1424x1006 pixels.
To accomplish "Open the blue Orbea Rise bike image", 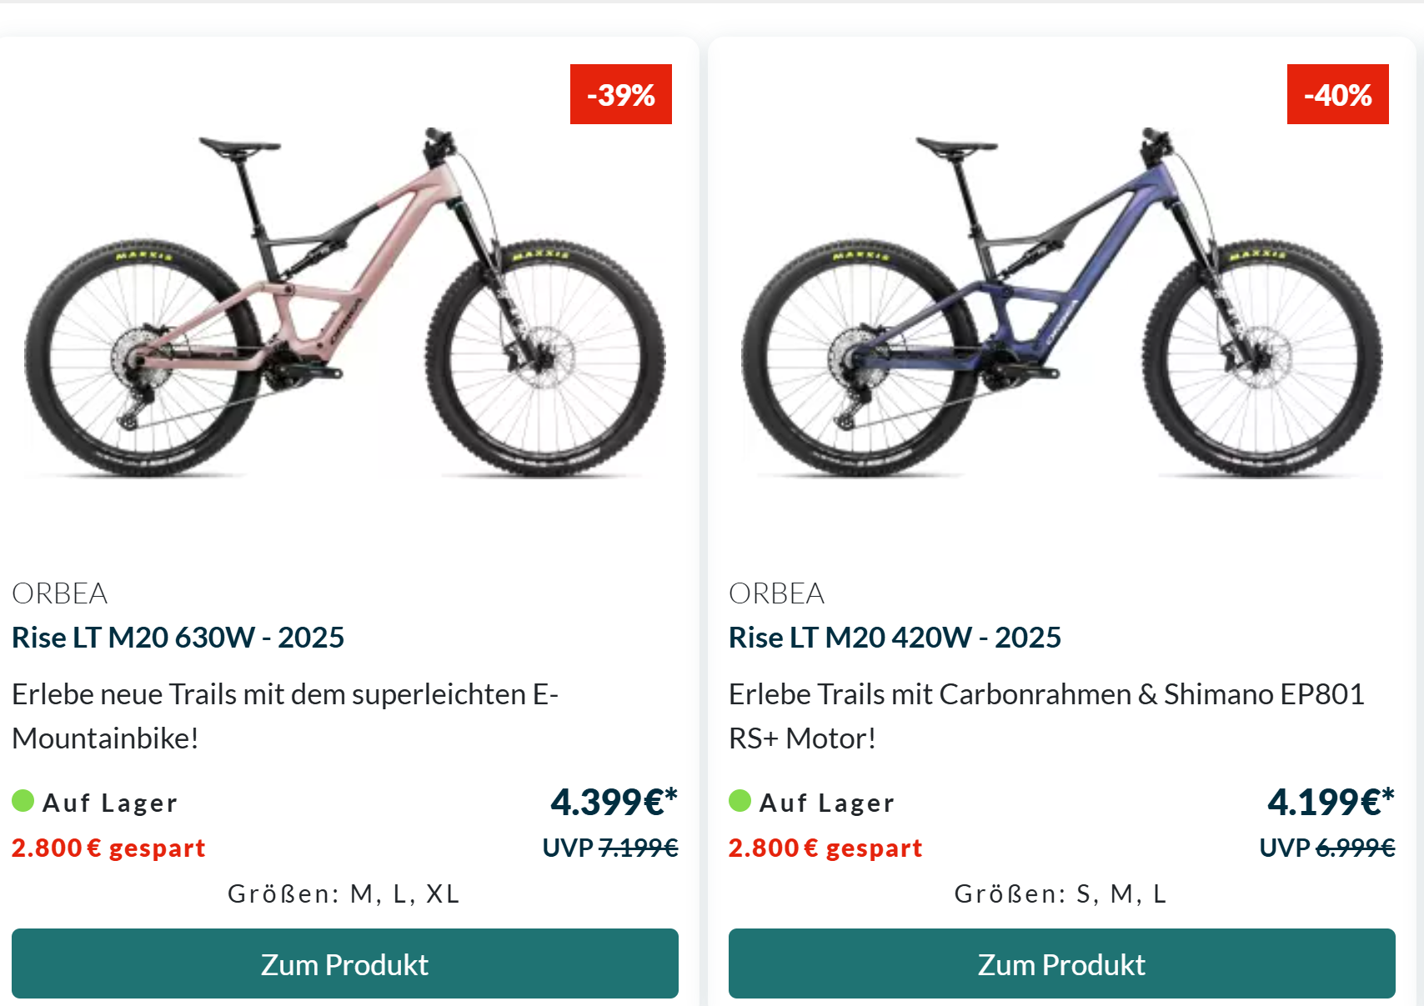I will pyautogui.click(x=1061, y=304).
